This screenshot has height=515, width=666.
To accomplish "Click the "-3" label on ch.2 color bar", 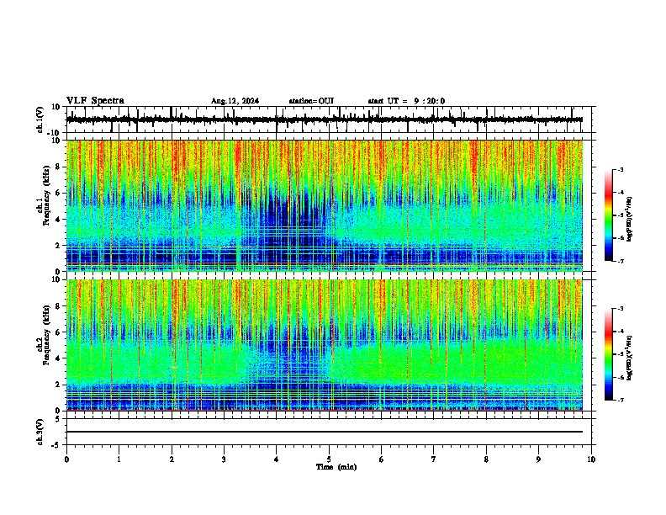I will (620, 309).
